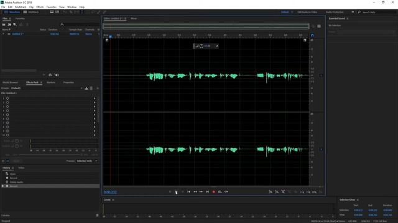Click the Files panel search field

pyautogui.click(x=81, y=25)
